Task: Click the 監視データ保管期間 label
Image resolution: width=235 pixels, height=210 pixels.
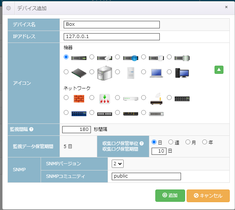Action: (x=33, y=146)
